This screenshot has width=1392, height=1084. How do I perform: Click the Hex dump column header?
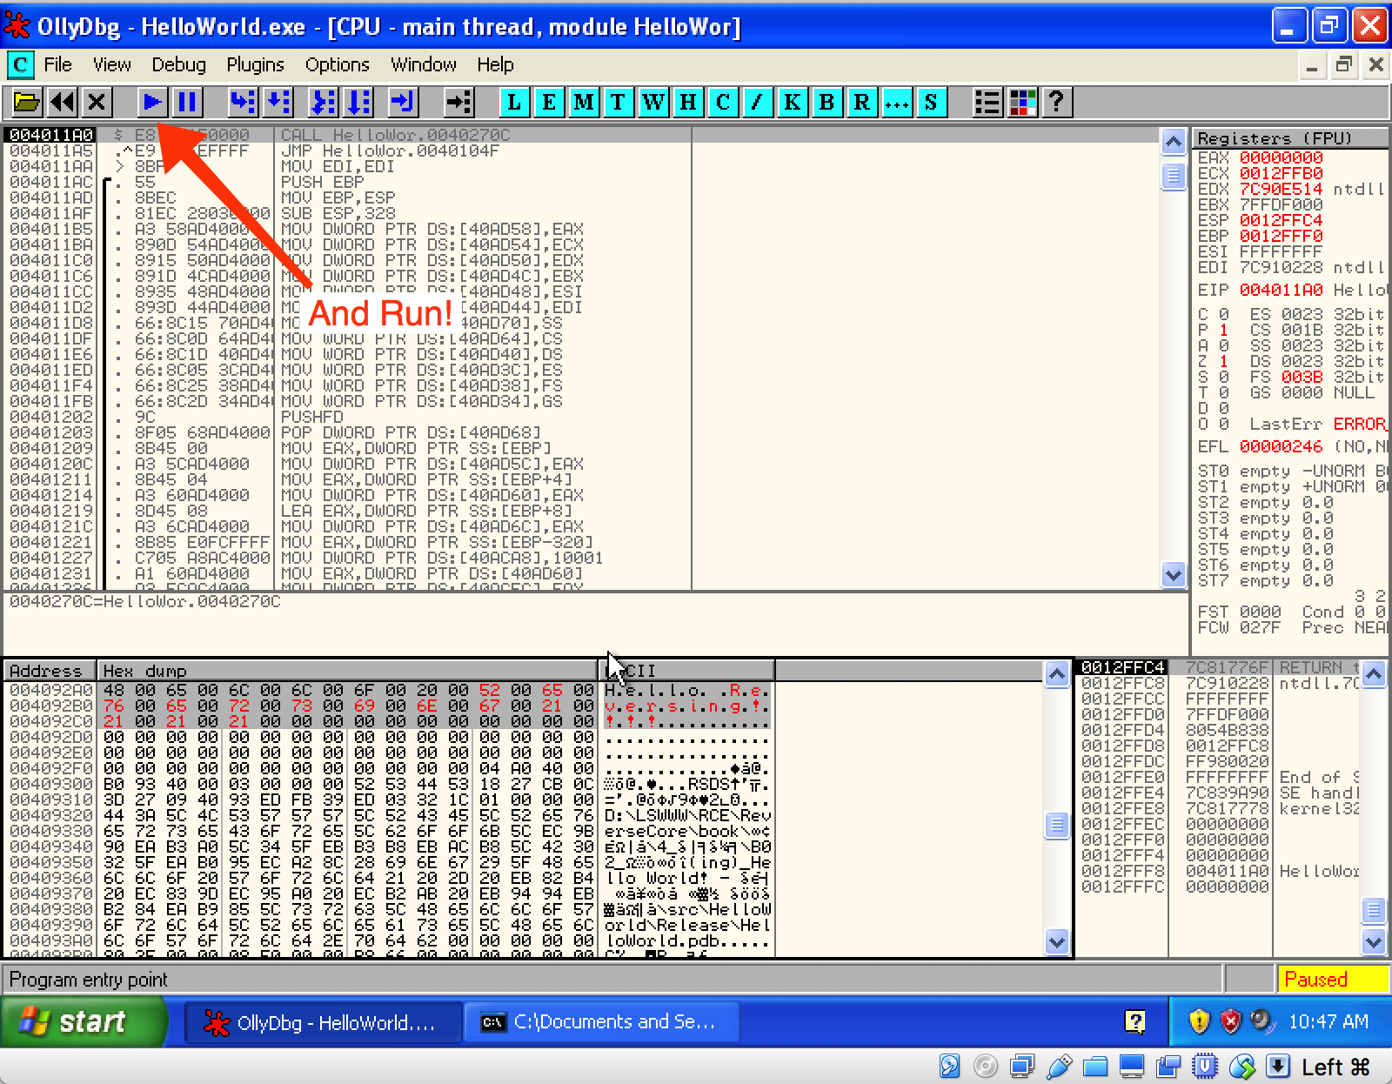pyautogui.click(x=346, y=671)
